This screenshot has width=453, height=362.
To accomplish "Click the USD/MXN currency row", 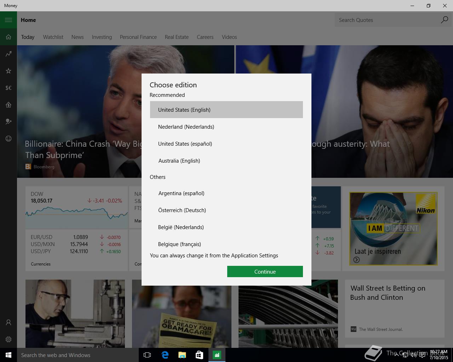I will 76,244.
